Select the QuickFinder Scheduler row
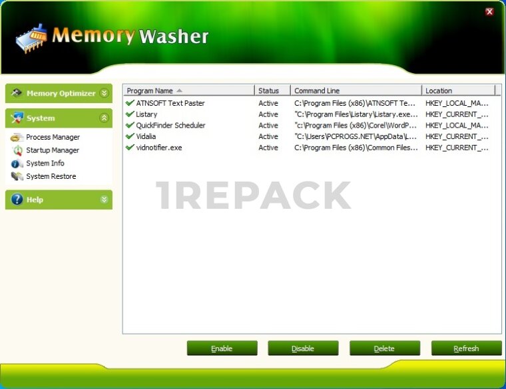 coord(170,125)
